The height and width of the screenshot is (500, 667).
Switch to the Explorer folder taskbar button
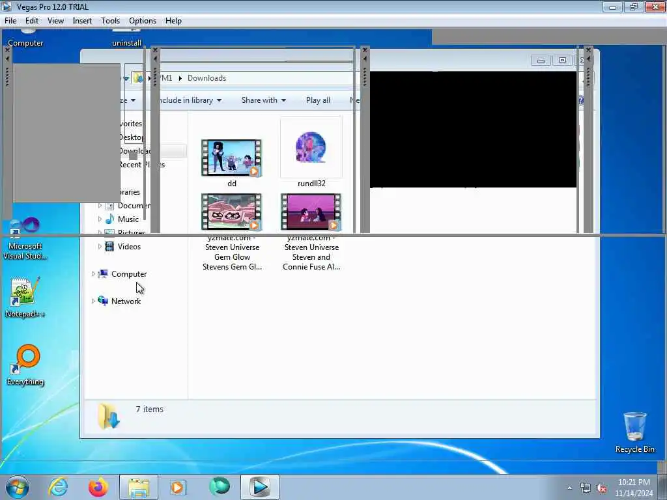138,487
